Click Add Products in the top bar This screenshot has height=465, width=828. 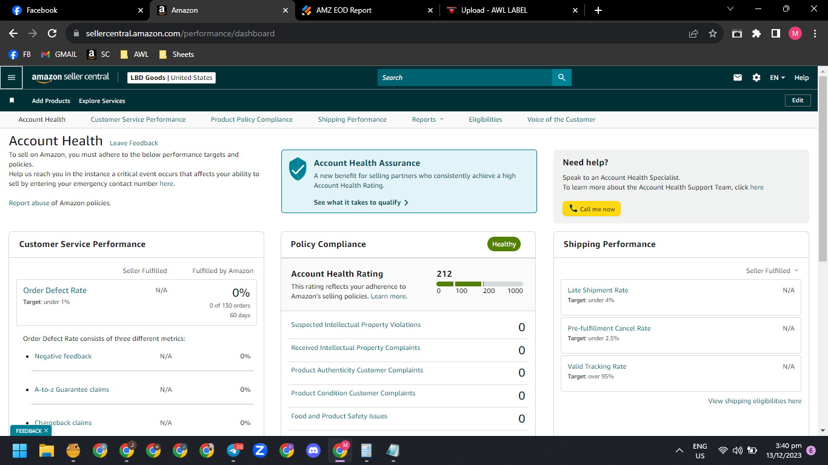(51, 101)
